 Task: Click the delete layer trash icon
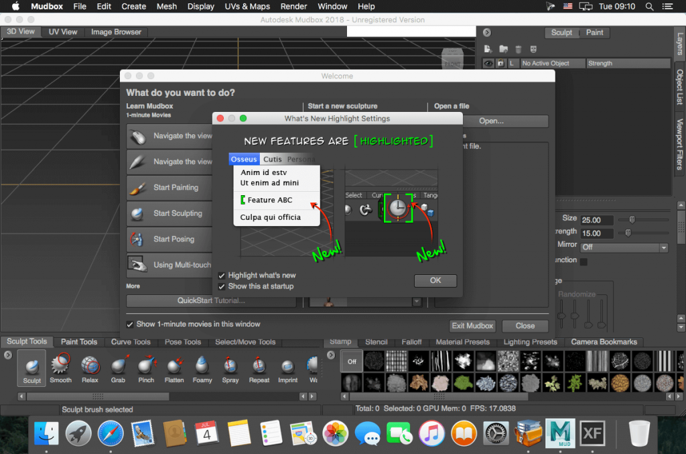[x=518, y=49]
